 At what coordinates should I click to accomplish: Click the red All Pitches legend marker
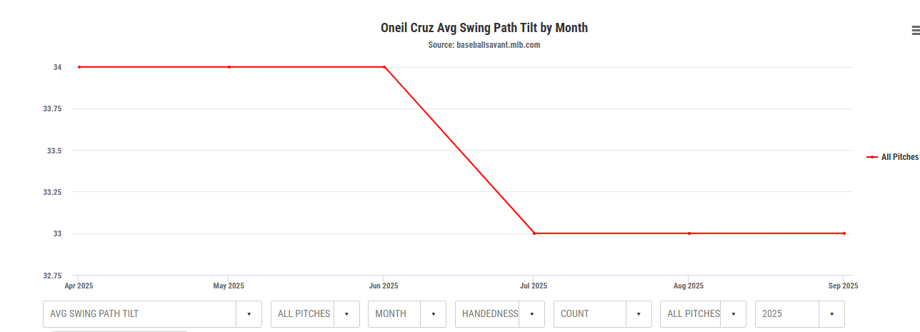tap(872, 157)
